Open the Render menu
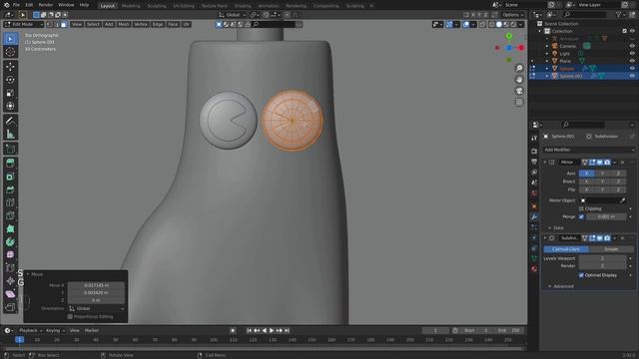The width and height of the screenshot is (639, 359). click(46, 5)
